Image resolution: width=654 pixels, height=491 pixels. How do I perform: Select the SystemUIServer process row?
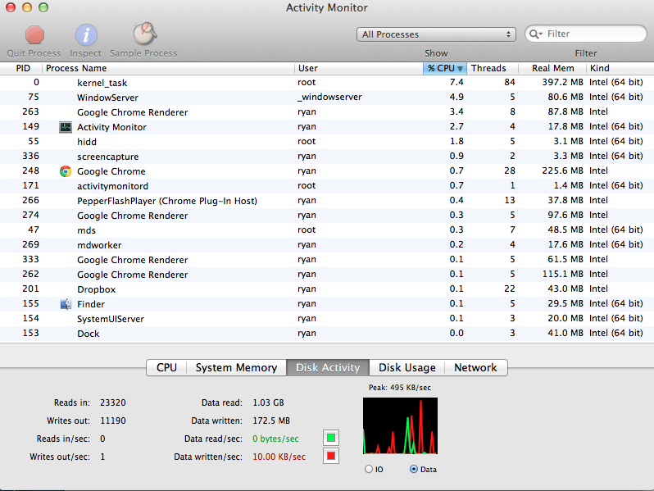point(327,319)
